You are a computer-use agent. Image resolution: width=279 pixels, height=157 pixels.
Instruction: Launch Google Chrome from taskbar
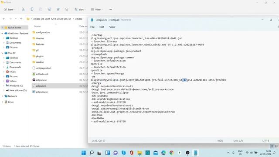click(x=171, y=153)
